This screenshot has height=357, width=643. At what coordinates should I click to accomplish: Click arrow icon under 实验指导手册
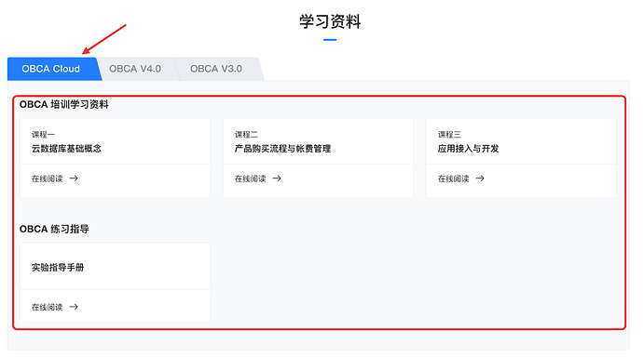click(74, 307)
